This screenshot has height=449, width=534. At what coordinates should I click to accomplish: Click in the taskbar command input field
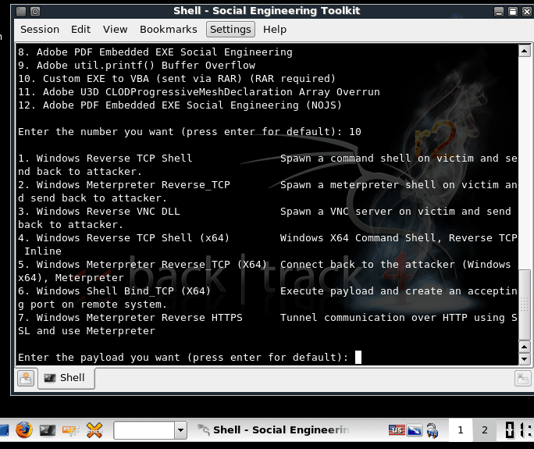[143, 429]
